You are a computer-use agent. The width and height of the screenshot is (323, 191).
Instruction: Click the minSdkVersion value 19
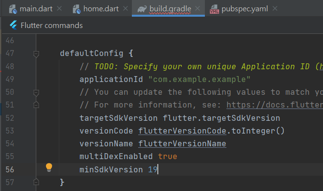[x=152, y=169]
